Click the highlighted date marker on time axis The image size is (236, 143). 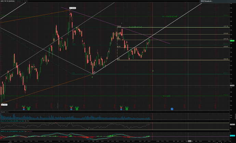point(189,141)
